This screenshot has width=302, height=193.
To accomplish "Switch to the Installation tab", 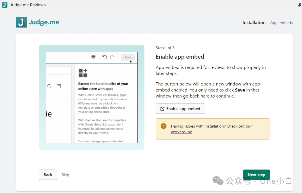I will [x=254, y=22].
